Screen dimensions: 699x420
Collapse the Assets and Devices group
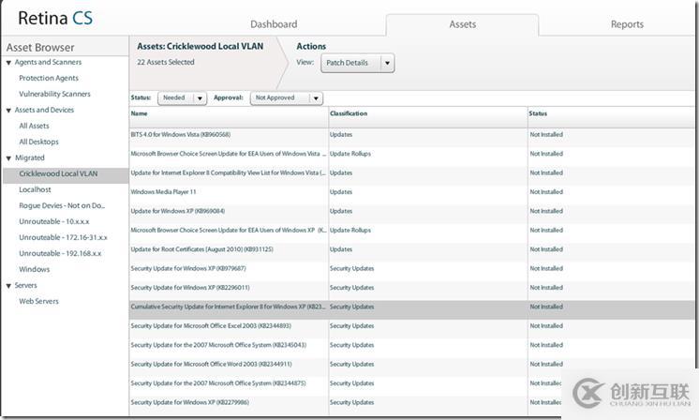click(x=8, y=111)
